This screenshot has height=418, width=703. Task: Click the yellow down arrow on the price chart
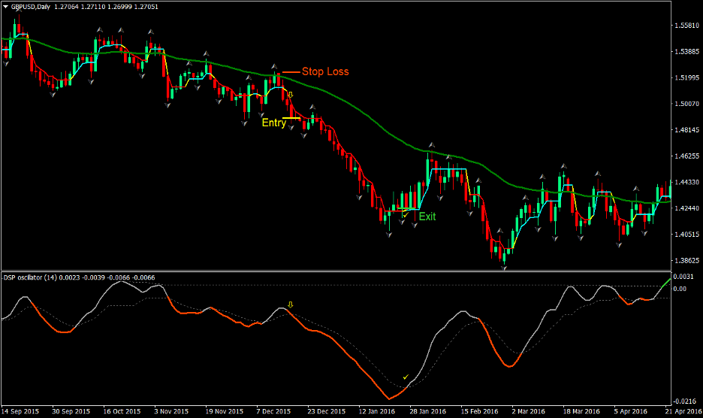click(x=290, y=94)
